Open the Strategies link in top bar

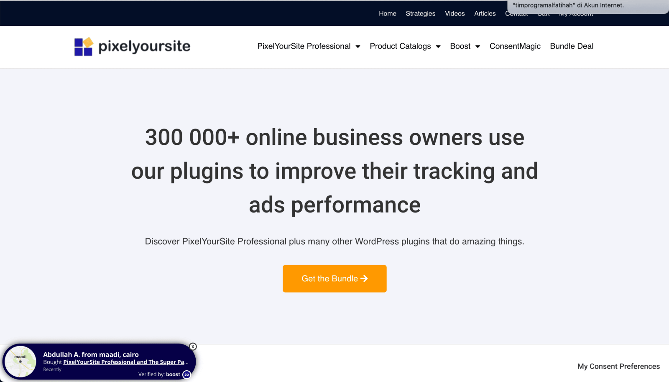420,13
